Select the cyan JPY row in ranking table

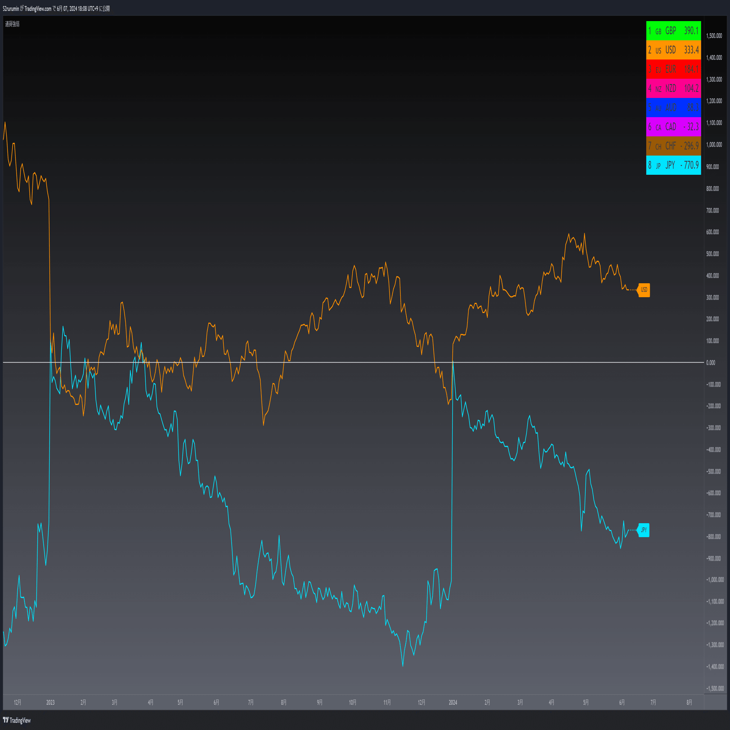pyautogui.click(x=673, y=165)
